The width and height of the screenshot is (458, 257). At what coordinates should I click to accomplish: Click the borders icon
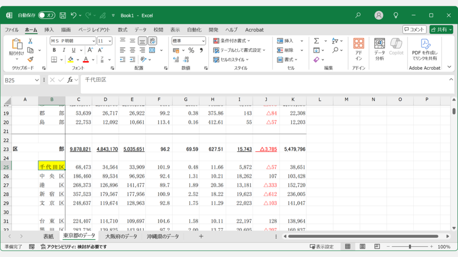point(54,59)
